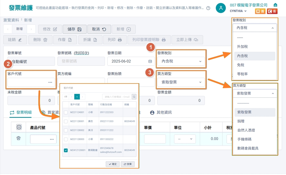Open the 買方類型 dropdown
The width and height of the screenshot is (286, 175).
(181, 82)
